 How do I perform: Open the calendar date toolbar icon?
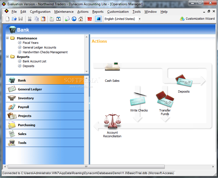[x=59, y=19]
